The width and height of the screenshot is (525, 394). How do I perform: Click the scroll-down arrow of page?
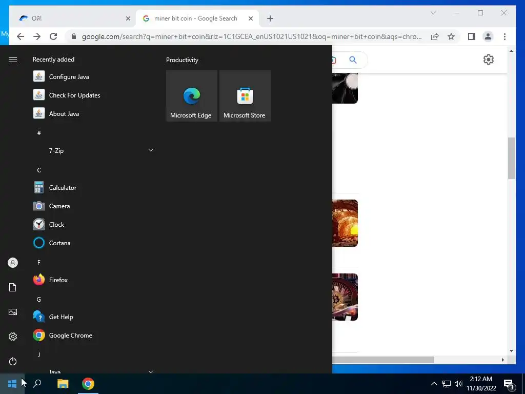[x=511, y=351]
